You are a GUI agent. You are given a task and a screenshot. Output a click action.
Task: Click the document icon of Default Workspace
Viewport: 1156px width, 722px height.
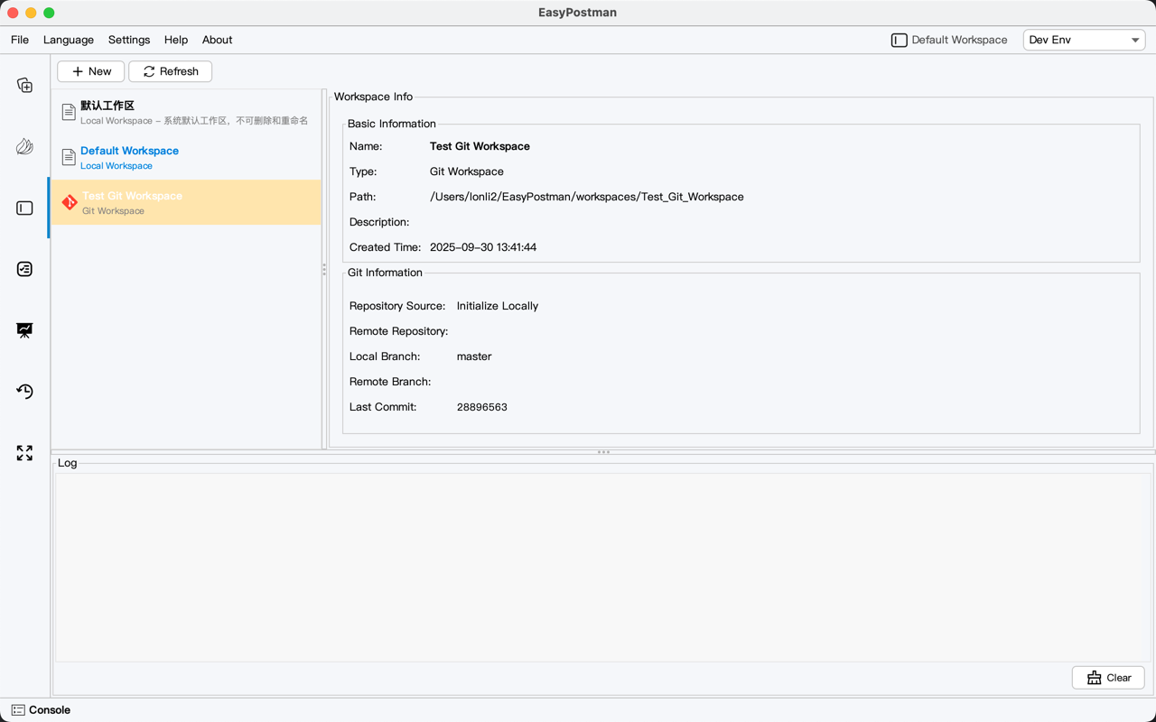69,157
